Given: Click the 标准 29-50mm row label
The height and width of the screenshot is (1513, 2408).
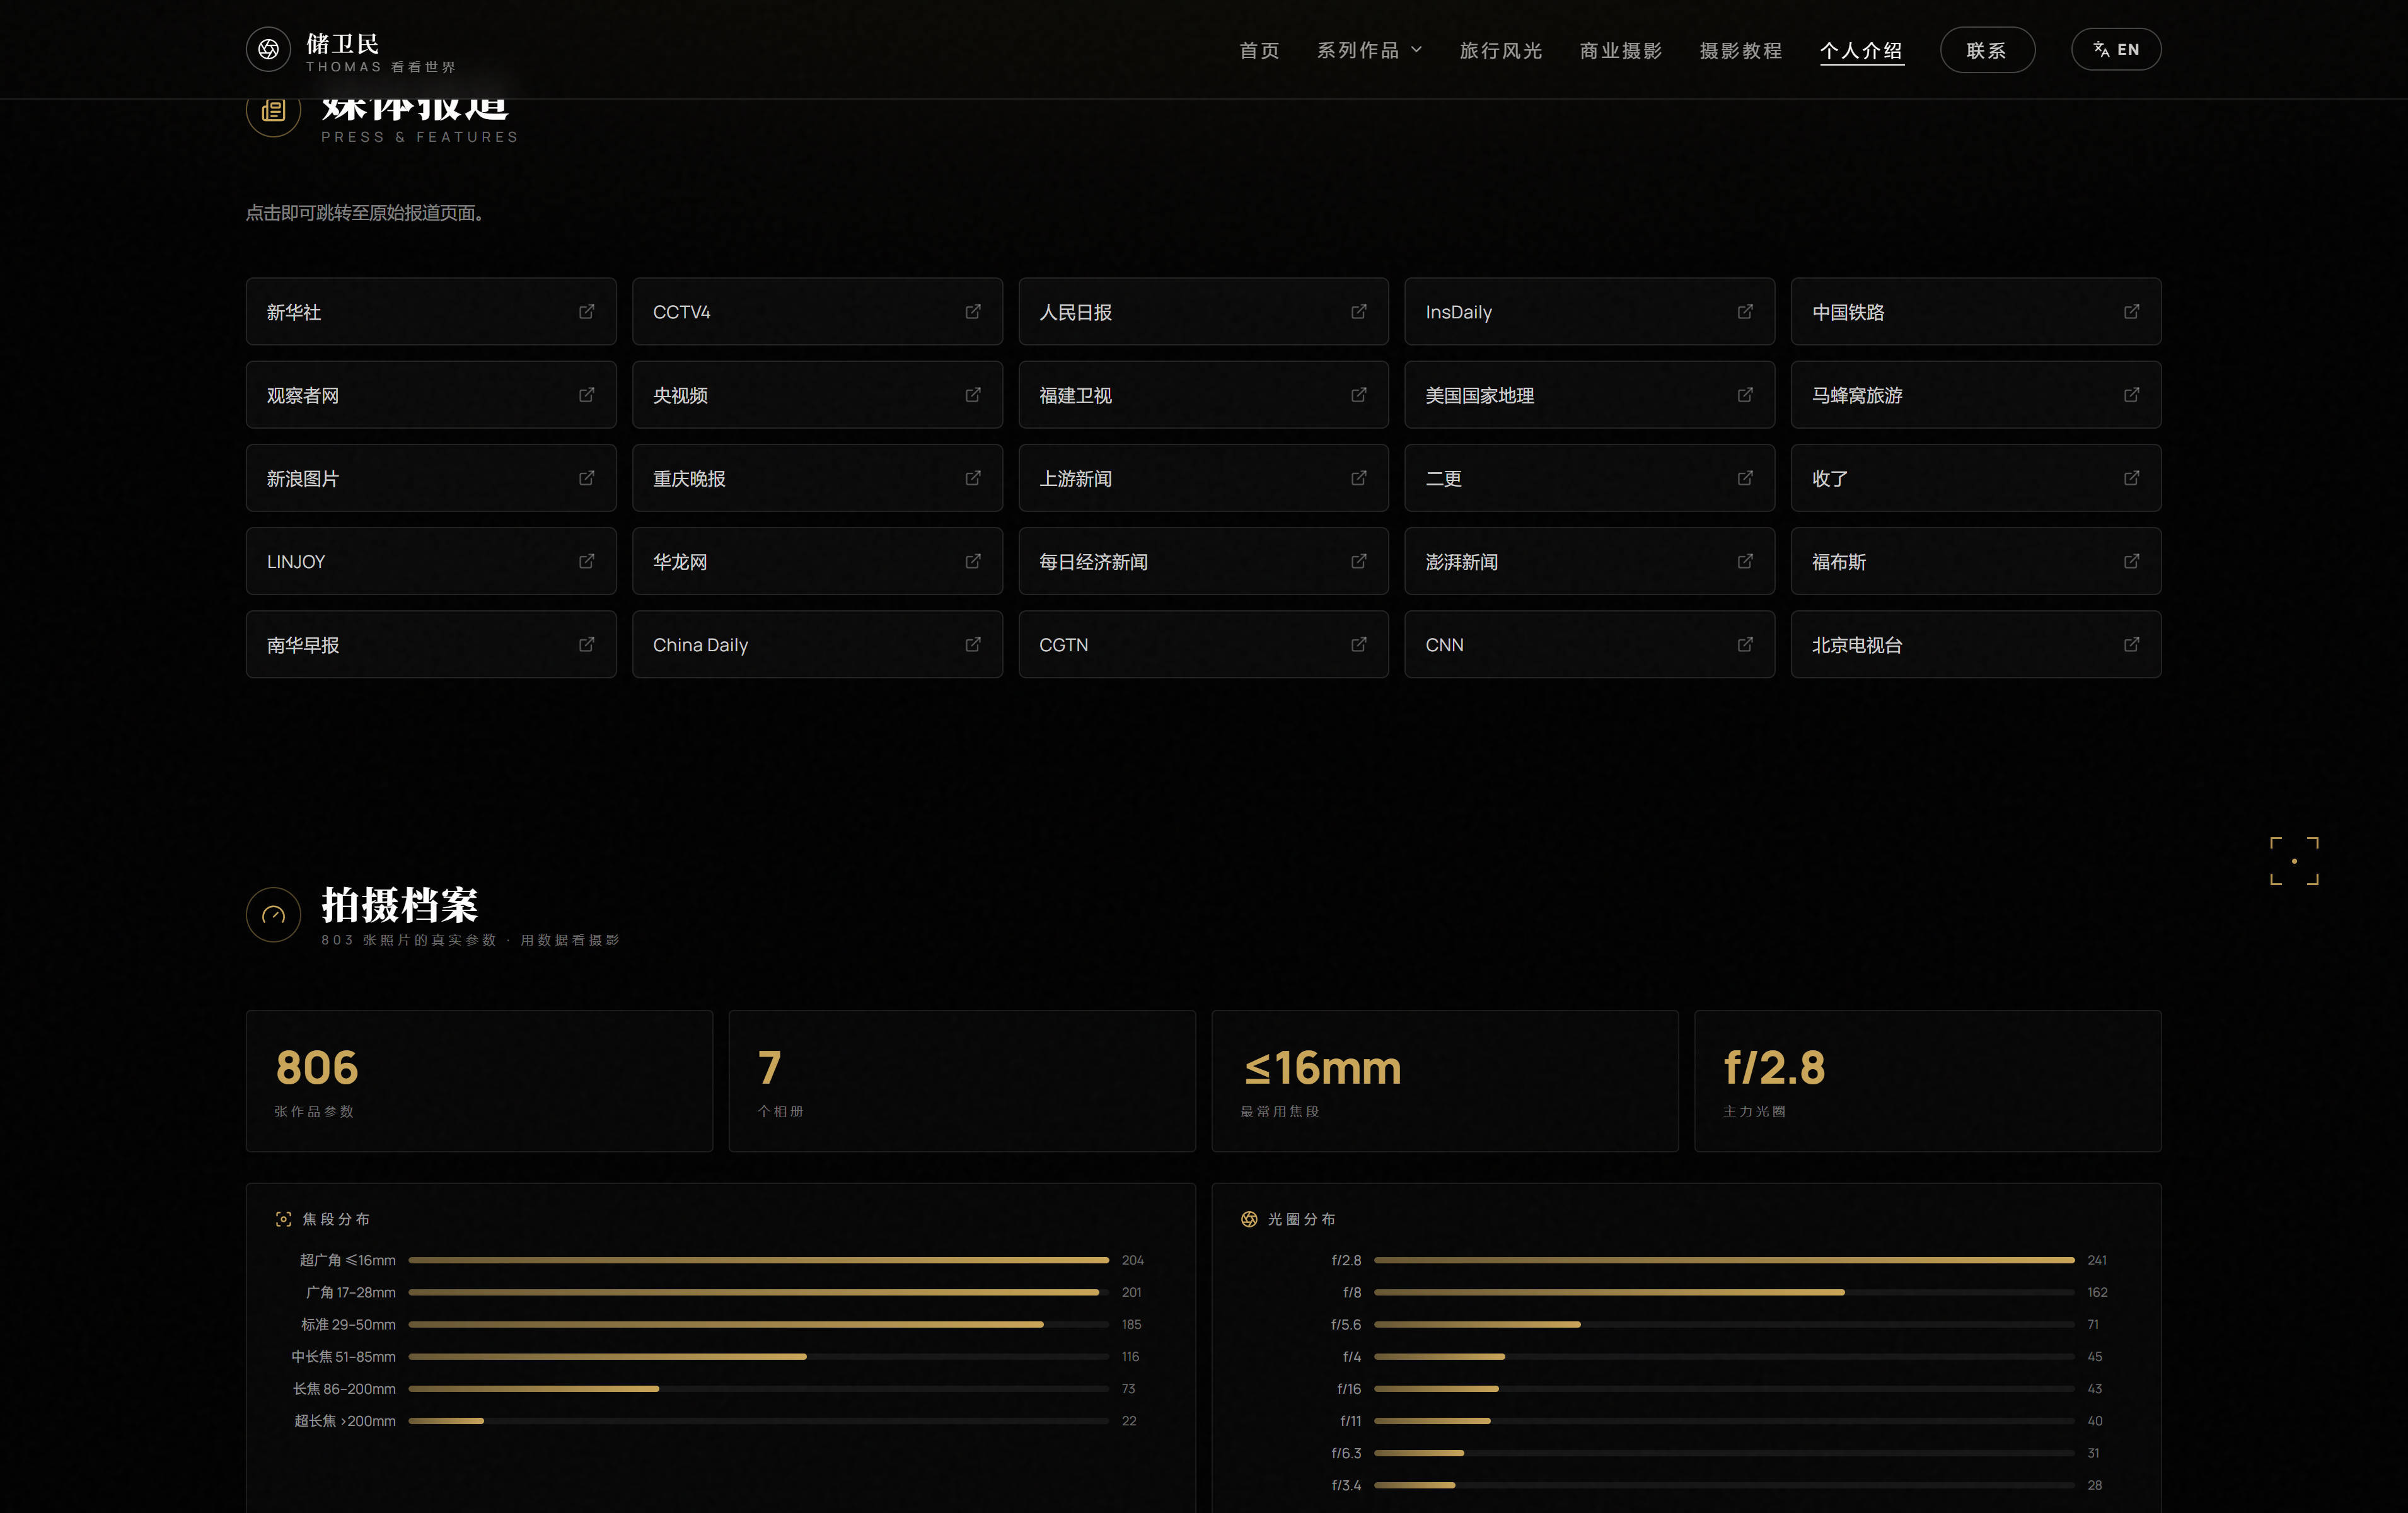Looking at the screenshot, I should [x=348, y=1325].
